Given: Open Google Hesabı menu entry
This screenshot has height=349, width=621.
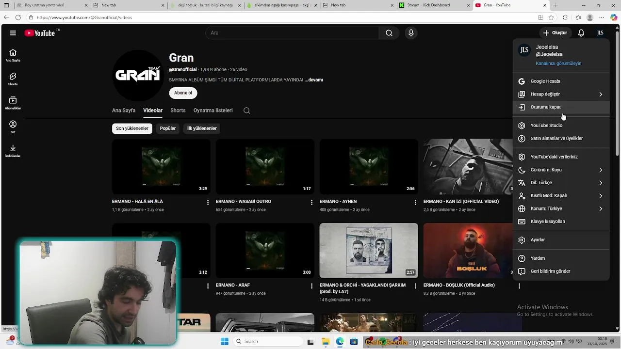Looking at the screenshot, I should [x=561, y=81].
